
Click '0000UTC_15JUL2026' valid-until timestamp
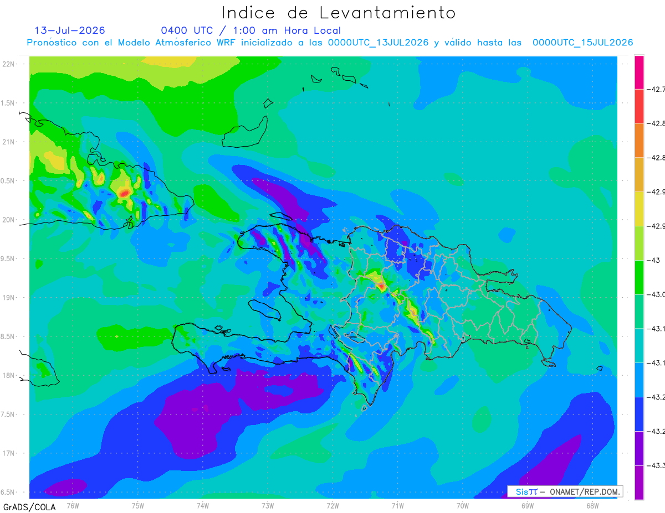(583, 43)
